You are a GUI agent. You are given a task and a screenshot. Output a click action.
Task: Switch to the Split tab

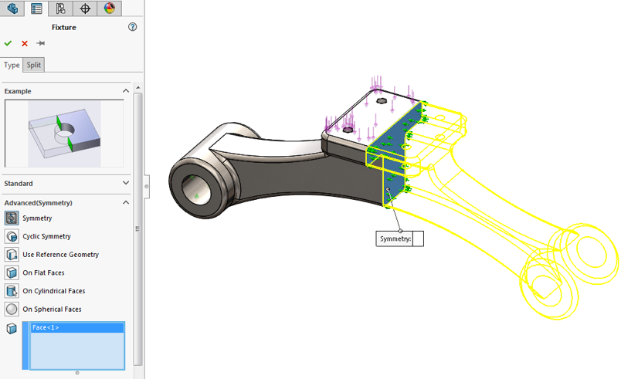[34, 66]
